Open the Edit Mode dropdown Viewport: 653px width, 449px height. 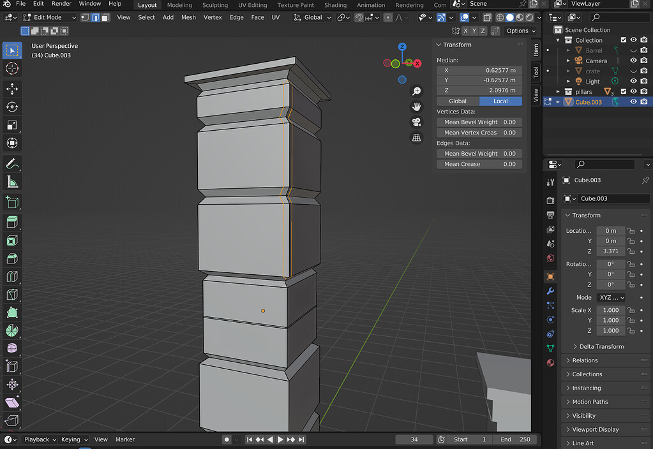point(48,17)
